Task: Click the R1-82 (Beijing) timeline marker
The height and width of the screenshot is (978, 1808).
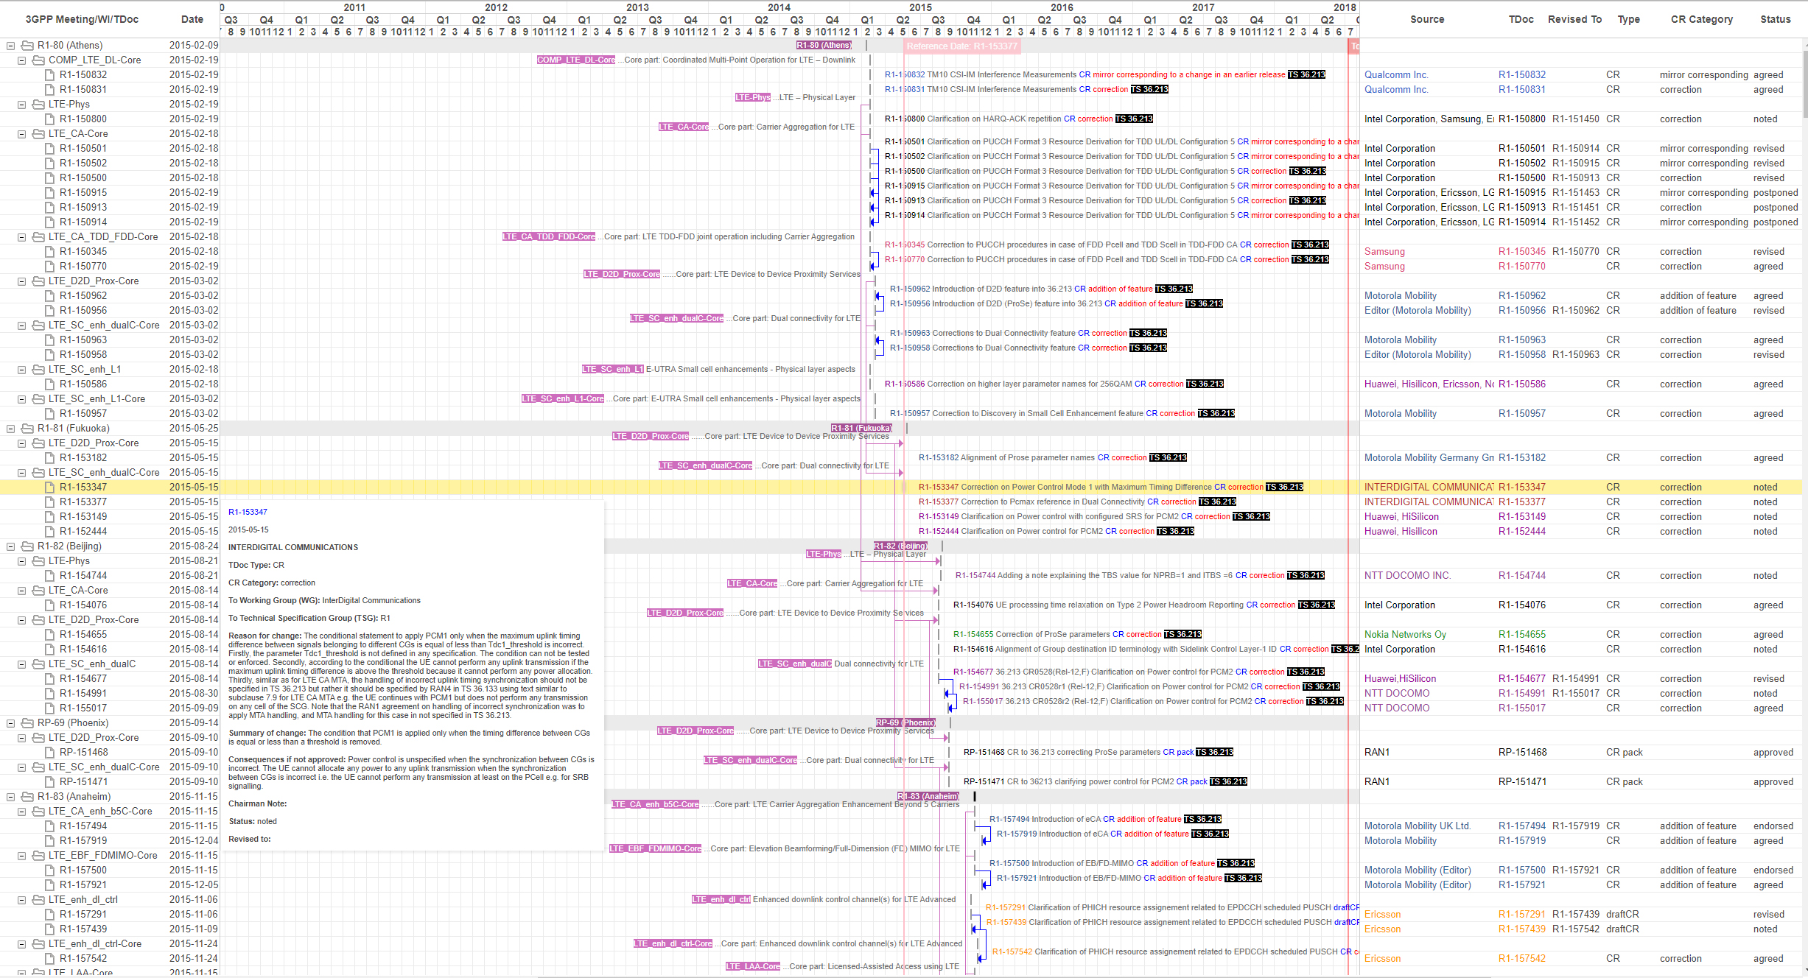Action: 900,546
